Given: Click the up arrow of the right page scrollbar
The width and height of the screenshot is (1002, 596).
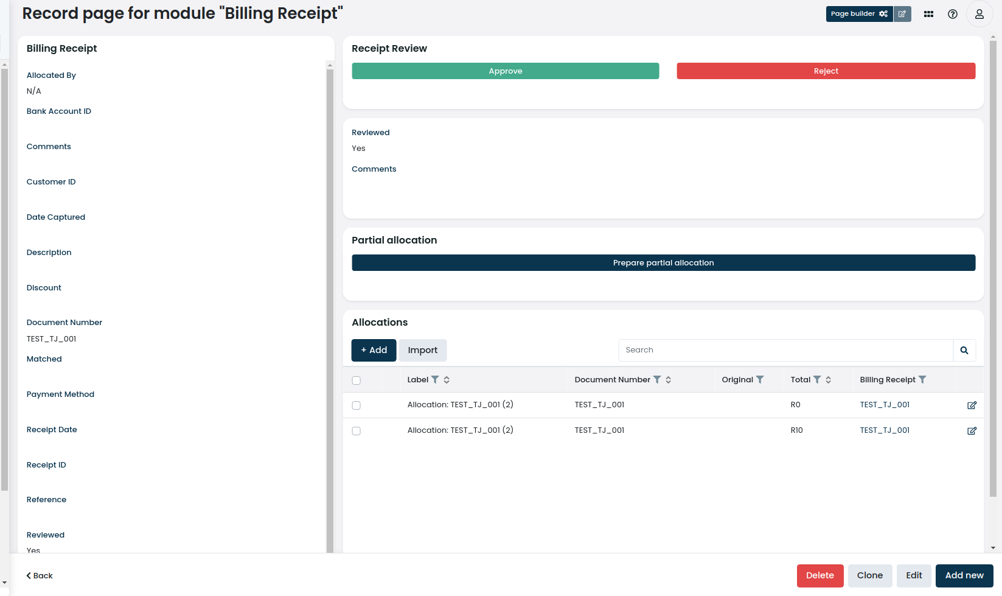Looking at the screenshot, I should (x=993, y=38).
